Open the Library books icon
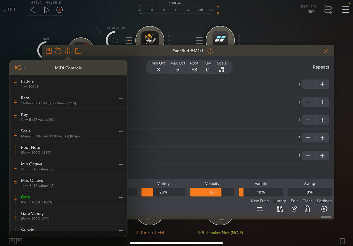 tap(280, 209)
